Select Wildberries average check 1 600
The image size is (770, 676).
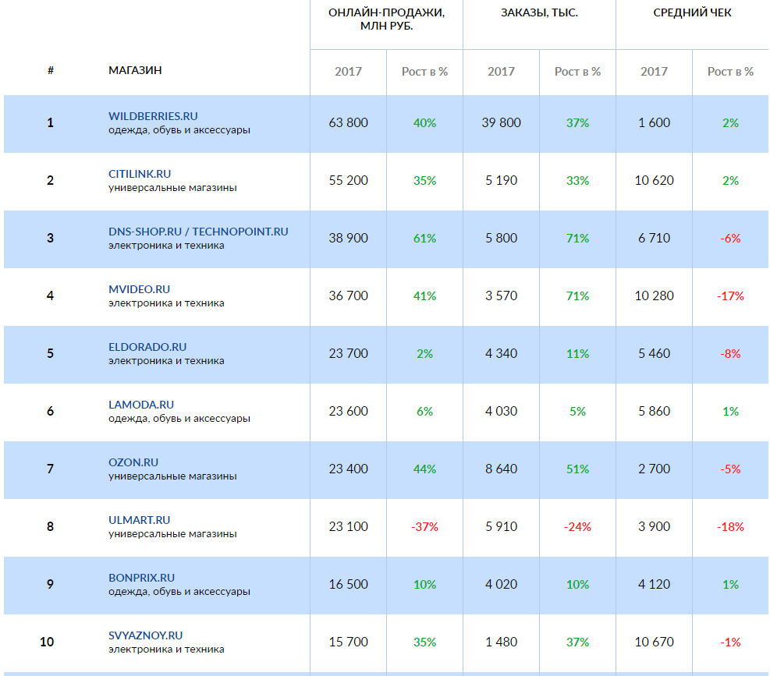(654, 122)
